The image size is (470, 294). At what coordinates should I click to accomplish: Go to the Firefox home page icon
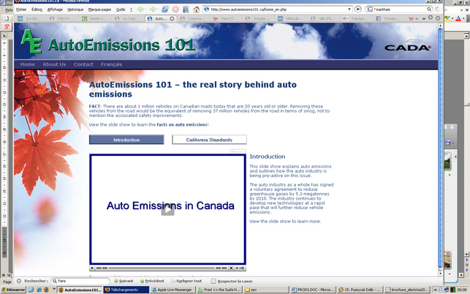pyautogui.click(x=197, y=10)
